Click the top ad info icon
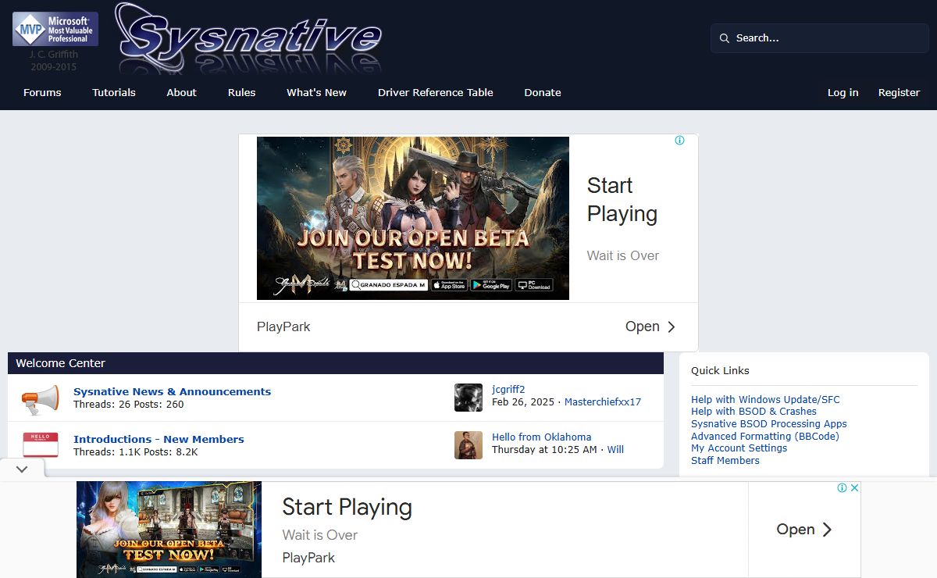 (679, 141)
